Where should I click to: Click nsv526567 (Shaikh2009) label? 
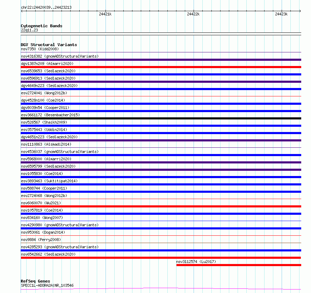[x=44, y=122]
